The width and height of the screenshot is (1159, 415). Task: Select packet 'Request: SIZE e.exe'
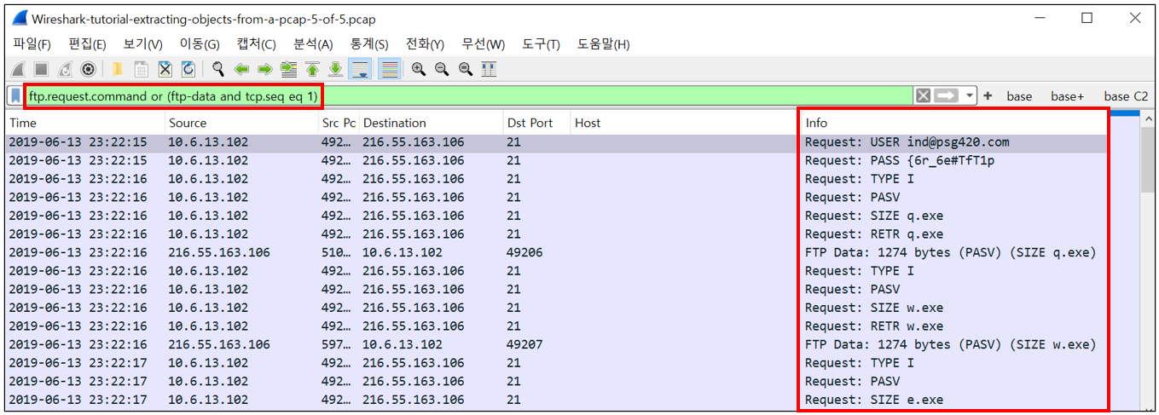click(x=572, y=400)
